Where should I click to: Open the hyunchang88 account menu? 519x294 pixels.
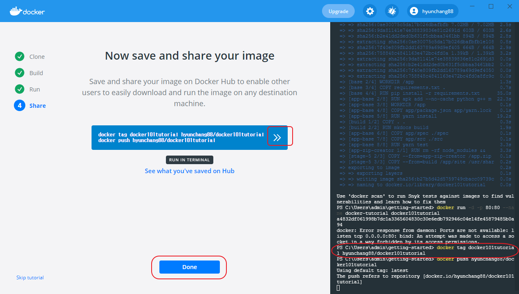click(x=433, y=11)
